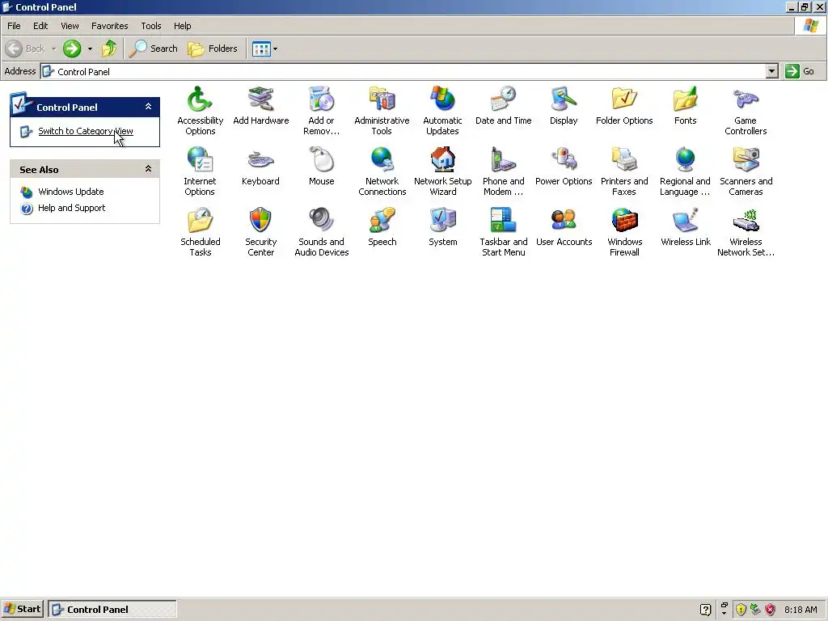
Task: Select Control Panel taskbar button
Action: pyautogui.click(x=112, y=609)
